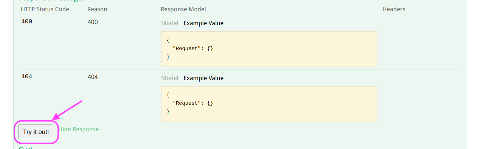Click the 400 response example JSON box
This screenshot has height=149, width=478.
pyautogui.click(x=269, y=49)
